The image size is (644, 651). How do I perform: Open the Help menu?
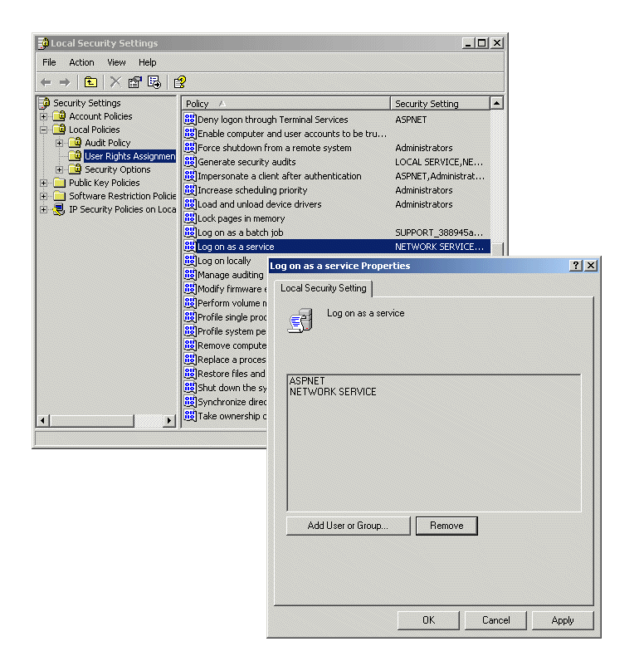pyautogui.click(x=148, y=62)
